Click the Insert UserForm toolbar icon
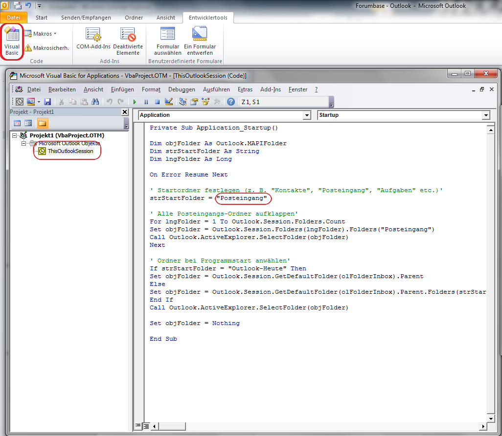 tap(31, 102)
